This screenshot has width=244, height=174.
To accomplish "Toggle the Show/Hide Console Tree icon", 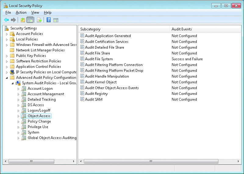I will tap(30, 20).
